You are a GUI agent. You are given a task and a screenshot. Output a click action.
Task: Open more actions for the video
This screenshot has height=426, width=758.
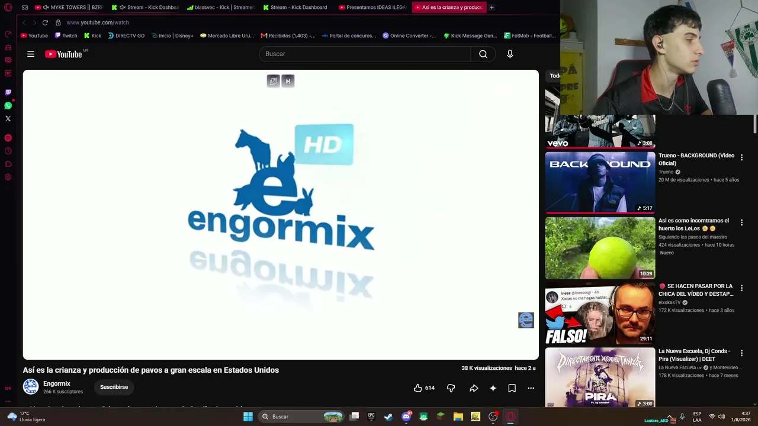(531, 388)
